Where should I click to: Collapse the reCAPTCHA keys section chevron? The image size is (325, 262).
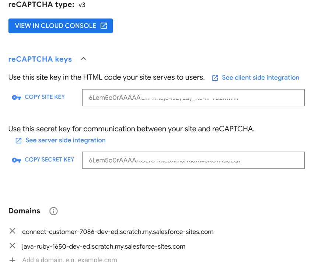(83, 59)
